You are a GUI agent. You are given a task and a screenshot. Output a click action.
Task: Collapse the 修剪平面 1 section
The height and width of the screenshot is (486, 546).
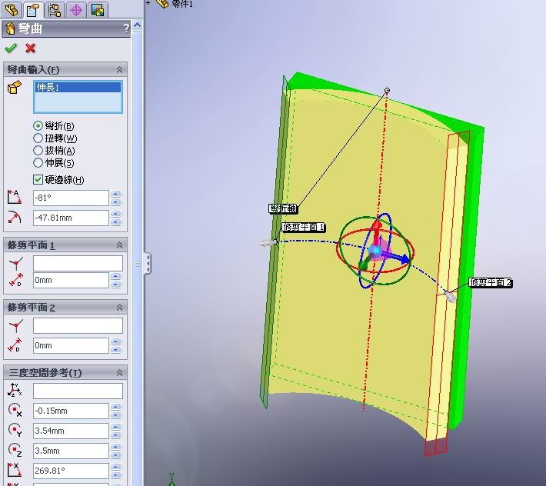coord(119,245)
